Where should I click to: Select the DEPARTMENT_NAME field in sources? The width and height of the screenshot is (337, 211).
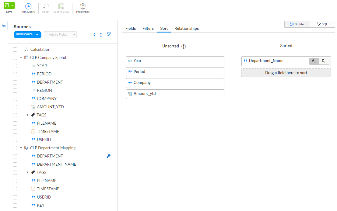click(57, 164)
